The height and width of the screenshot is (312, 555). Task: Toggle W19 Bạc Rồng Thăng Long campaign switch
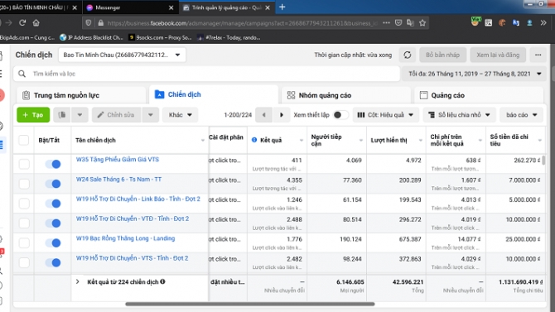[53, 243]
